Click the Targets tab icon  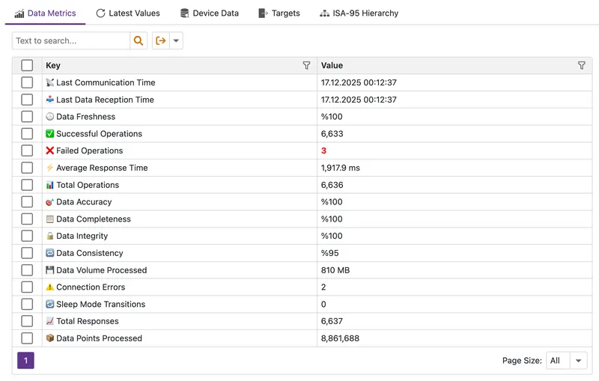click(263, 13)
